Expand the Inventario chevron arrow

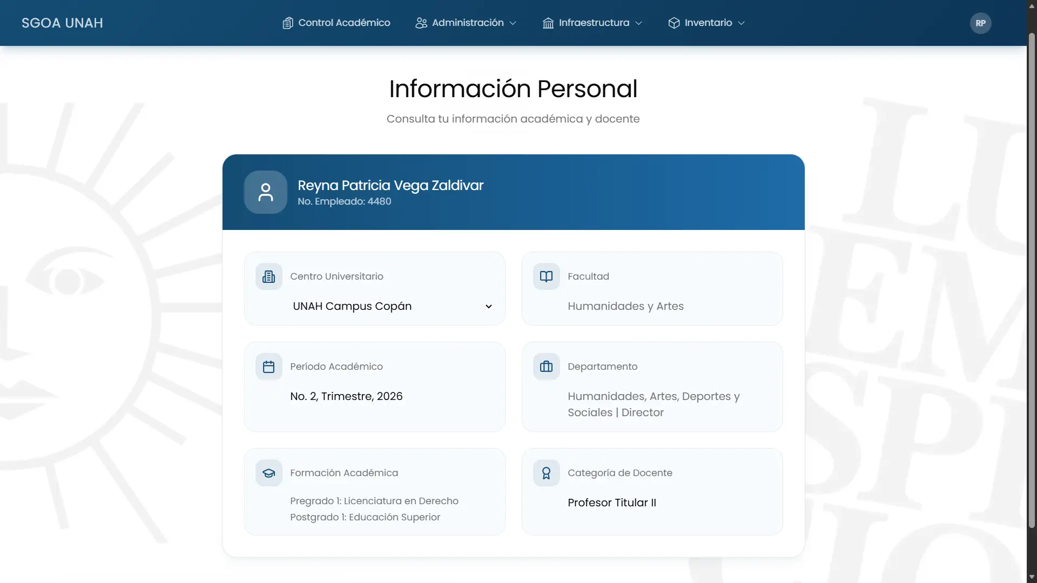pos(742,23)
